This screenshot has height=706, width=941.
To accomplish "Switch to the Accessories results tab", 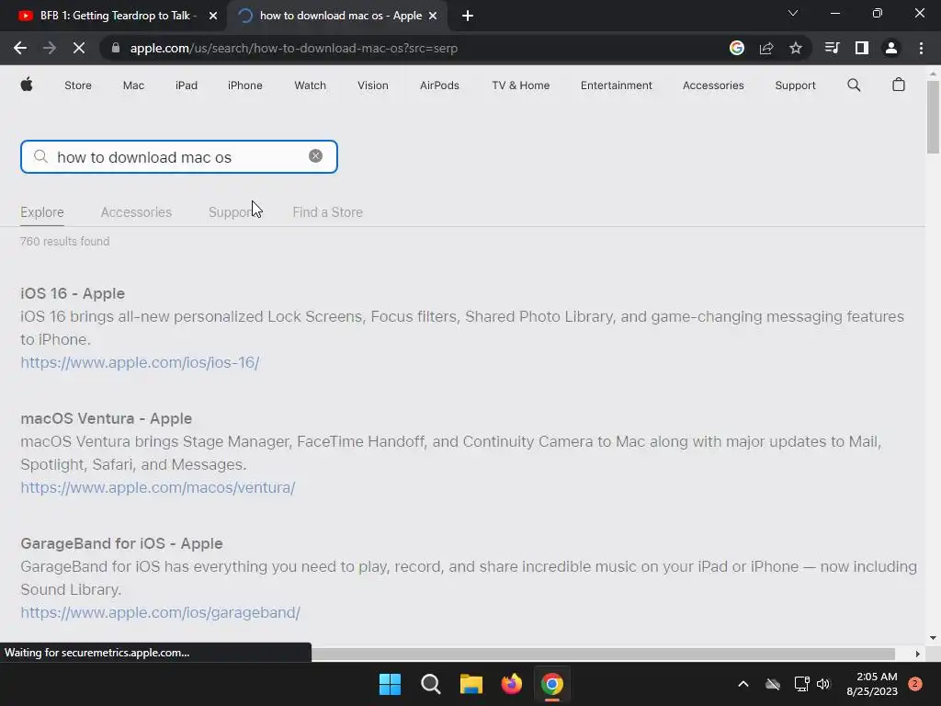I will [136, 212].
